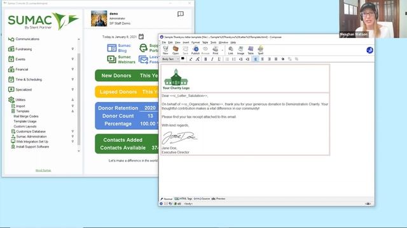This screenshot has height=228, width=407.
Task: Click the Print icon in Composer
Action: click(x=215, y=50)
